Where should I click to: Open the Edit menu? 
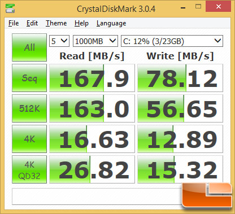click(x=32, y=23)
